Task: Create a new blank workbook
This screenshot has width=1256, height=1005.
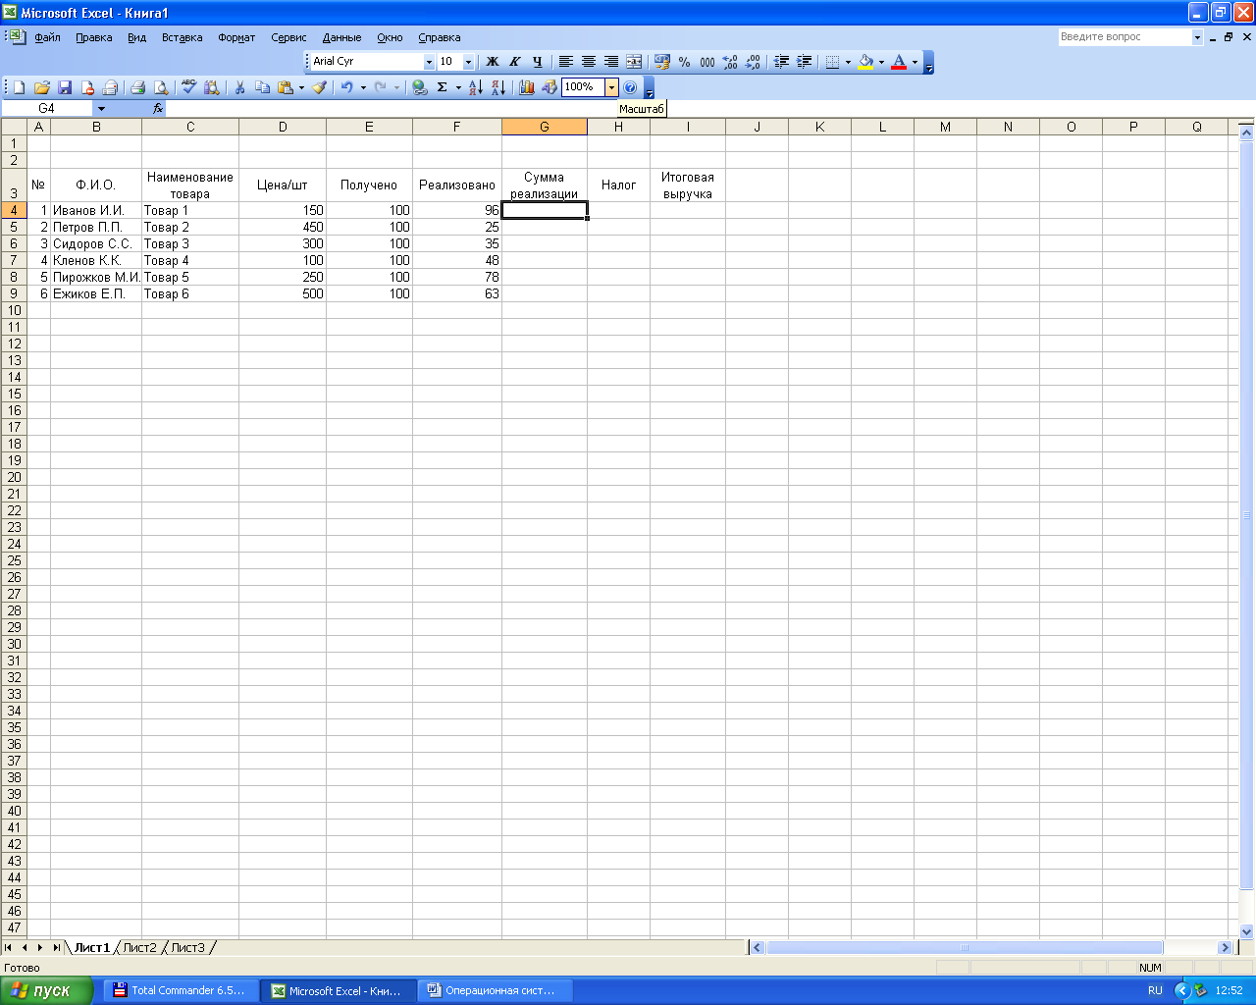Action: pos(19,87)
